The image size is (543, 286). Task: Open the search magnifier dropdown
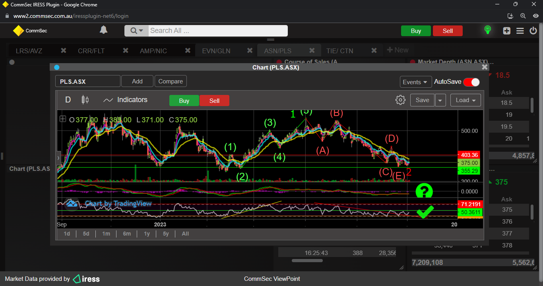136,31
